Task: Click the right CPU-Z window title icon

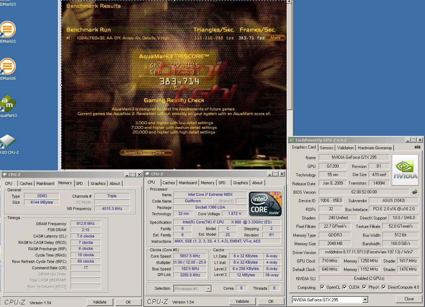Action: coord(148,174)
